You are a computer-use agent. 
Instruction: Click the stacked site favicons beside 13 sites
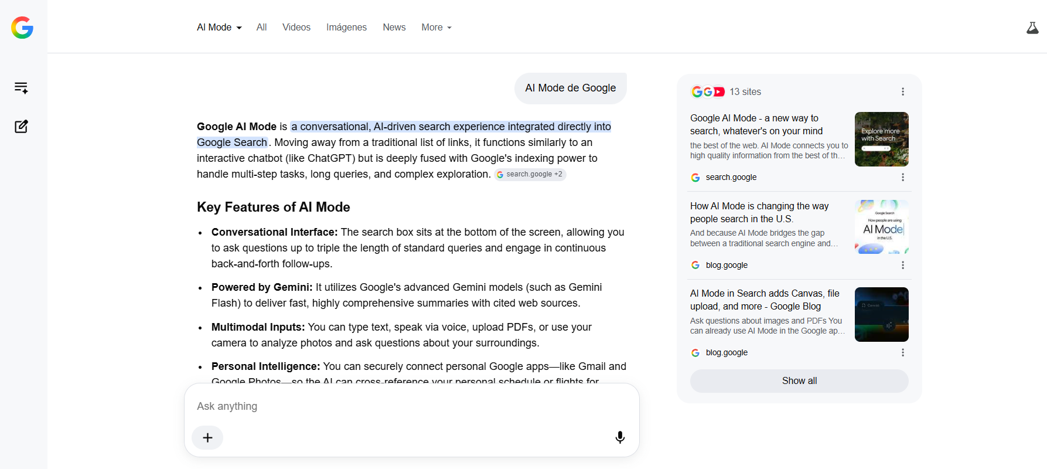pyautogui.click(x=708, y=91)
